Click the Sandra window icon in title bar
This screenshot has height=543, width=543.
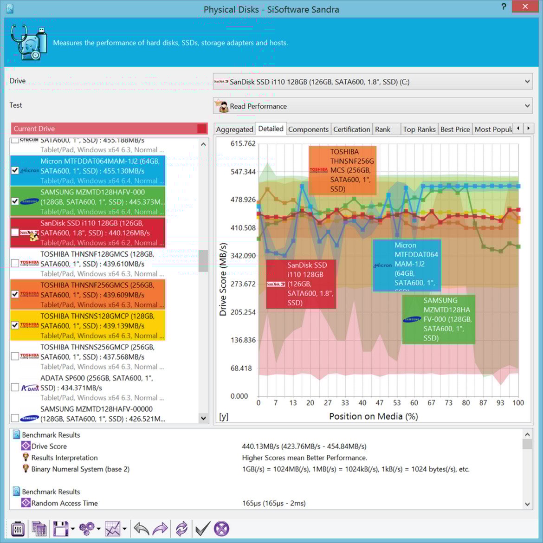tap(10, 9)
